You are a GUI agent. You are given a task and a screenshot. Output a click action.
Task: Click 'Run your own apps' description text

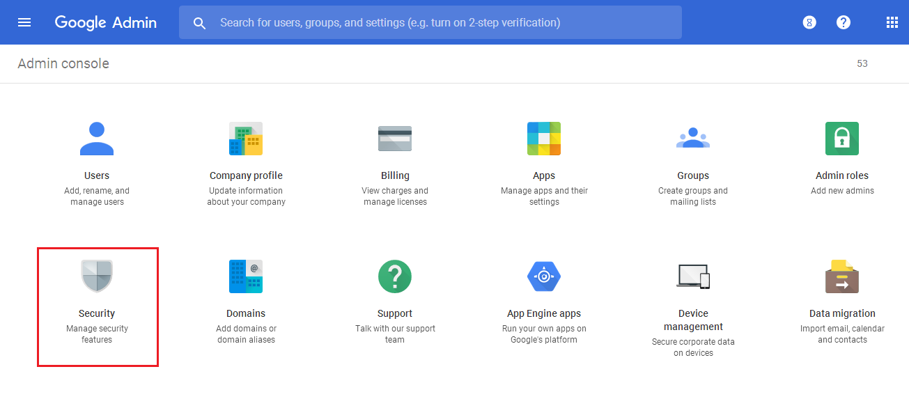tap(544, 334)
